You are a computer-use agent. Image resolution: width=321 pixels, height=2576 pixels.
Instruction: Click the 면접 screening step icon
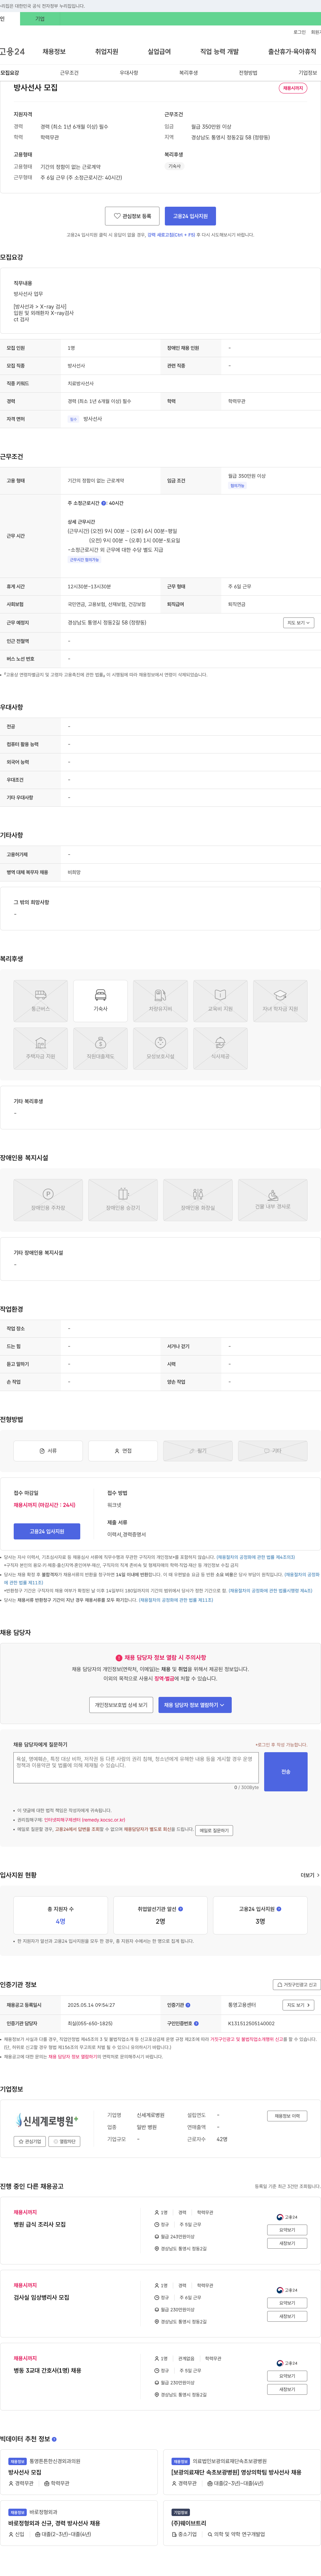coord(123,1451)
